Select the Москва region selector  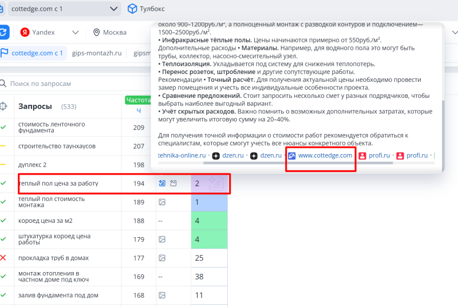click(x=110, y=32)
